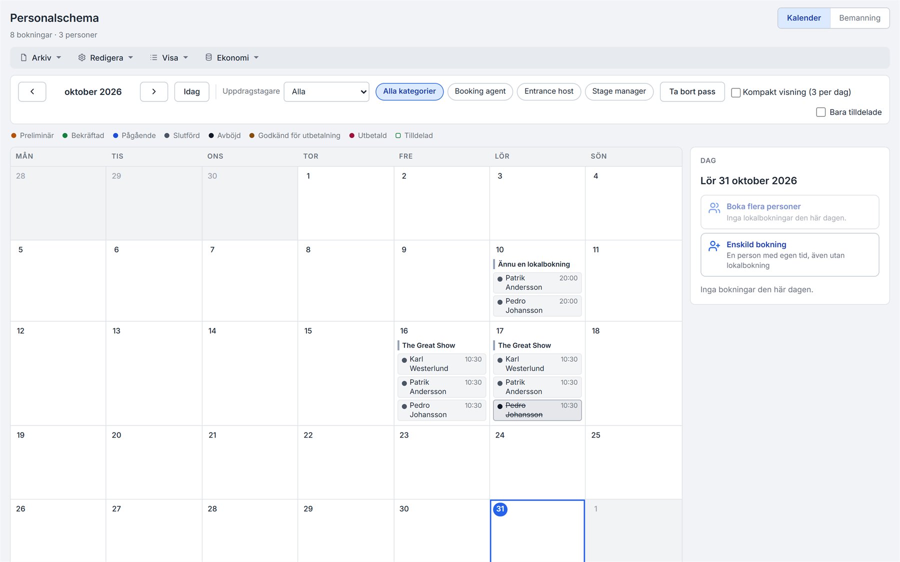Toggle Bara tilldelade checkbox
The height and width of the screenshot is (562, 900).
[821, 112]
